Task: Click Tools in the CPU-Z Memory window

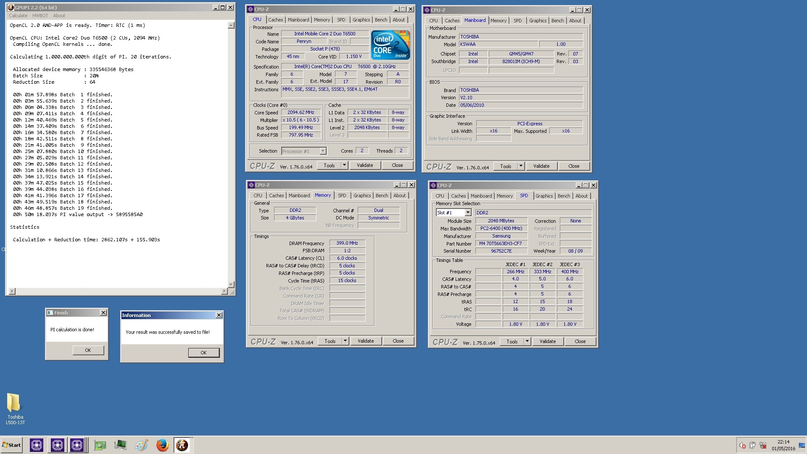Action: tap(330, 341)
